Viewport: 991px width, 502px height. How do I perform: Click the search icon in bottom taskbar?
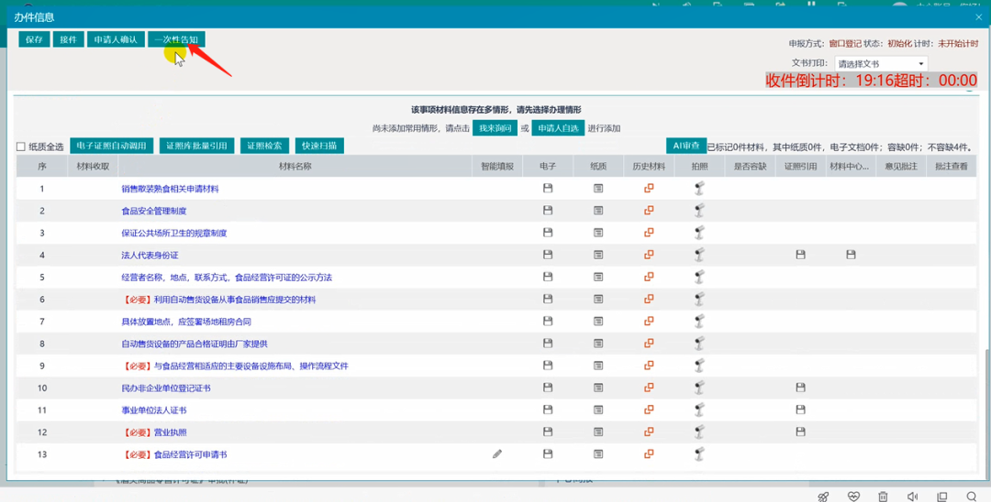[x=972, y=497]
